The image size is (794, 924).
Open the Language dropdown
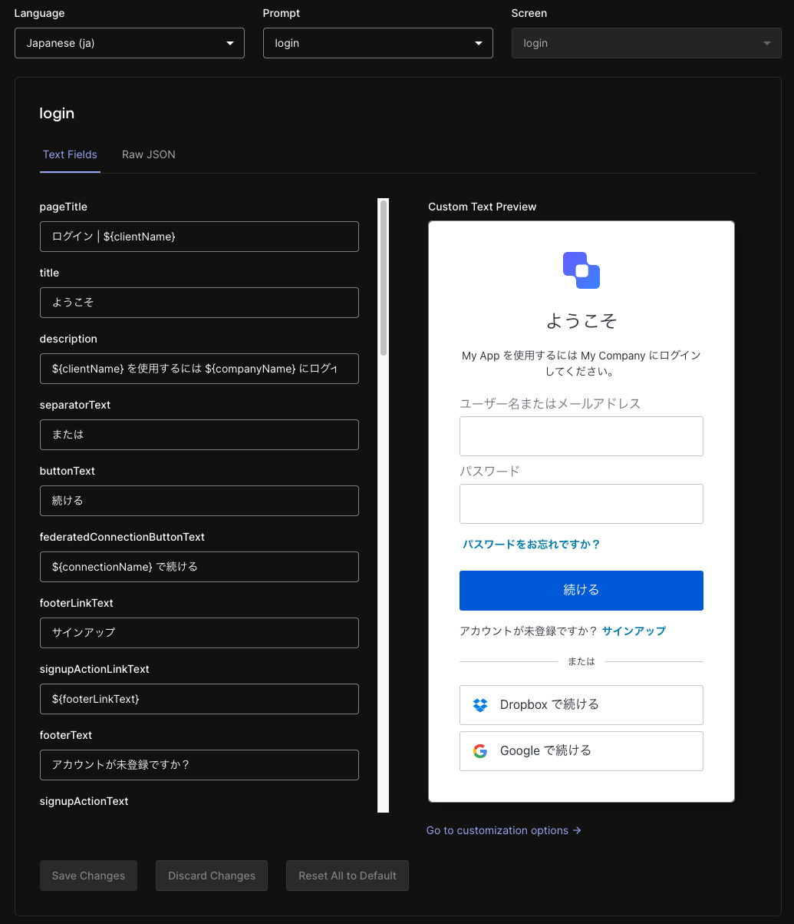point(129,43)
